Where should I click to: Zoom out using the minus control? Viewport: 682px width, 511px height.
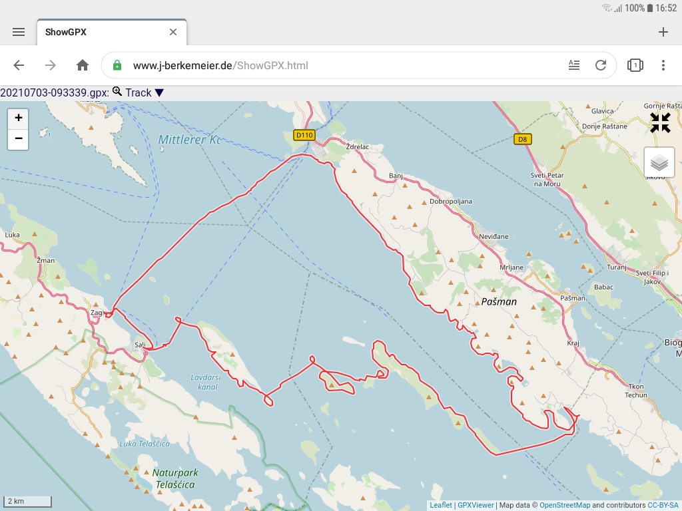17,139
